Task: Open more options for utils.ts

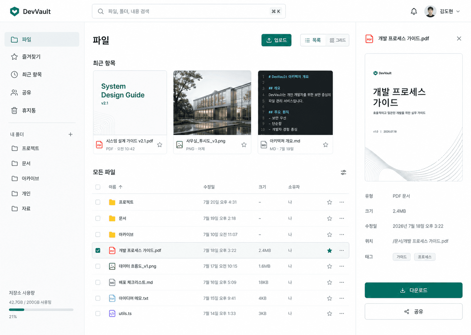Action: [342, 313]
